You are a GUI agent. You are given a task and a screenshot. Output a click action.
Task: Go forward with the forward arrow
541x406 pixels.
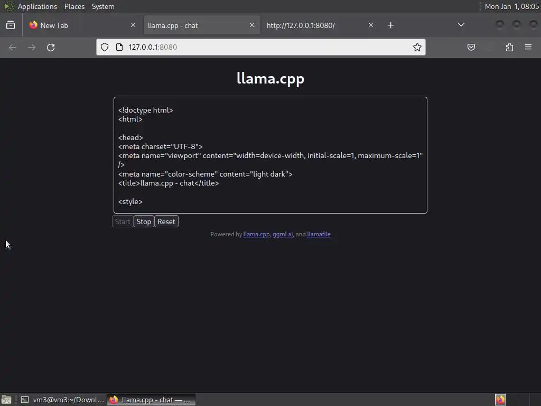tap(32, 47)
